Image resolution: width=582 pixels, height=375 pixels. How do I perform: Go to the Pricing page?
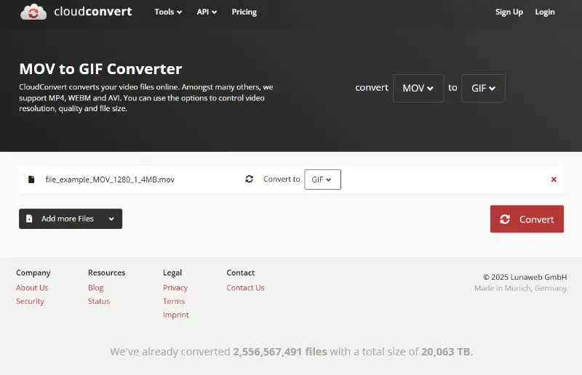[x=244, y=12]
